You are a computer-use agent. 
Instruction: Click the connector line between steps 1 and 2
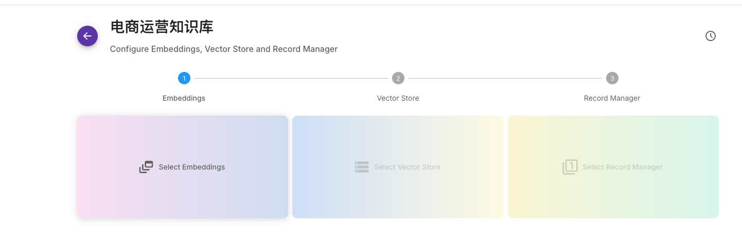click(291, 78)
